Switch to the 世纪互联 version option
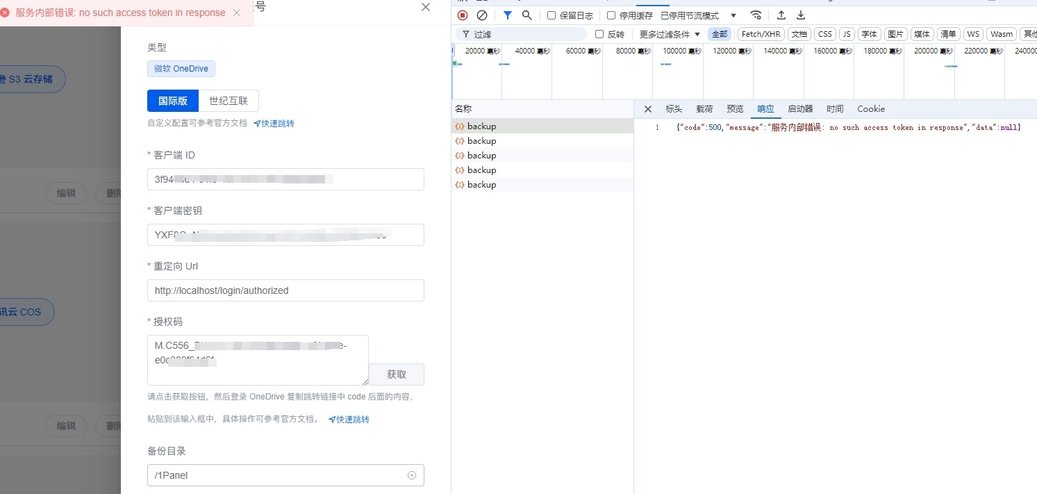This screenshot has height=494, width=1037. 229,101
